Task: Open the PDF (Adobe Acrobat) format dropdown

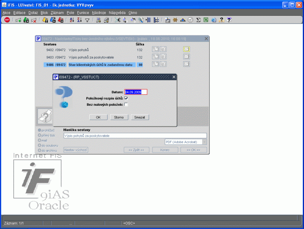Action: click(204, 142)
